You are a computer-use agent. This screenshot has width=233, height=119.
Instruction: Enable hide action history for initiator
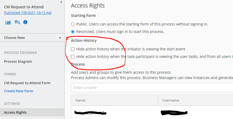click(73, 49)
